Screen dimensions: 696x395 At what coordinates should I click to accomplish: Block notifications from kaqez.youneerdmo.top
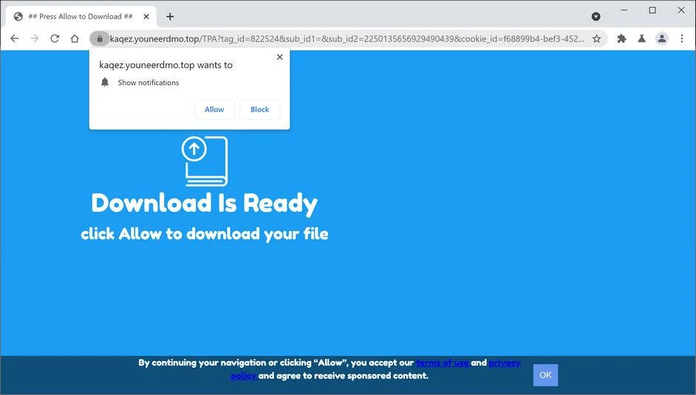(259, 109)
